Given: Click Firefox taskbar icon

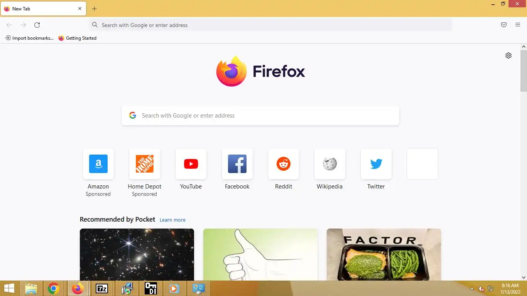Looking at the screenshot, I should (x=78, y=288).
